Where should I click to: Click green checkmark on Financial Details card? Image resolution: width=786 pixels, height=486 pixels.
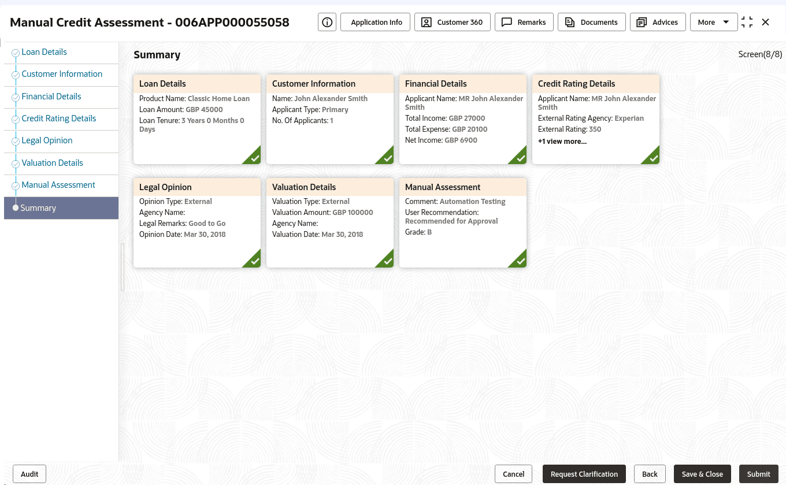pos(520,157)
